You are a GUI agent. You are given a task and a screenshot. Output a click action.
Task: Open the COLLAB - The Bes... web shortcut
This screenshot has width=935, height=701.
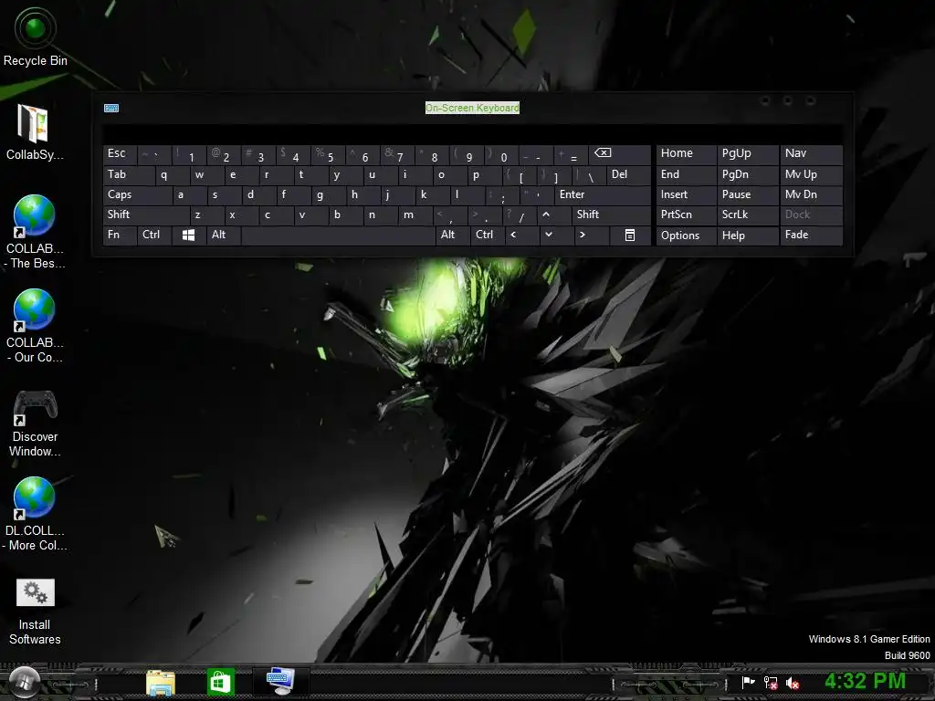coord(35,232)
